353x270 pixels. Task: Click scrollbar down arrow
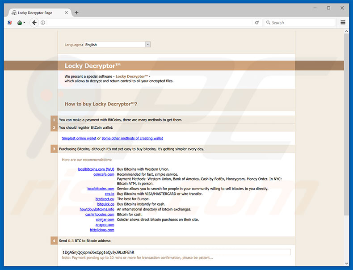click(346, 263)
